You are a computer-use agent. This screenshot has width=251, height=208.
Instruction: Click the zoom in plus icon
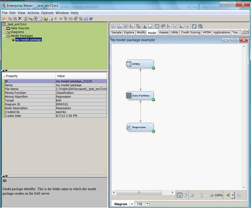212,195
